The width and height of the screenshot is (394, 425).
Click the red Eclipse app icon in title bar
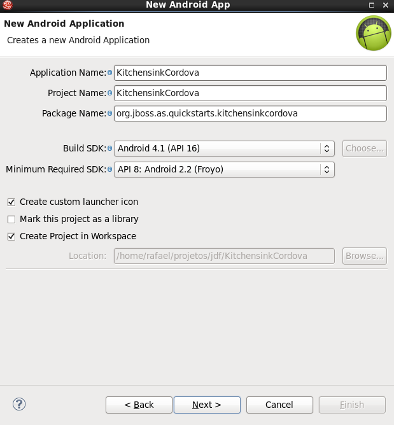[x=8, y=5]
